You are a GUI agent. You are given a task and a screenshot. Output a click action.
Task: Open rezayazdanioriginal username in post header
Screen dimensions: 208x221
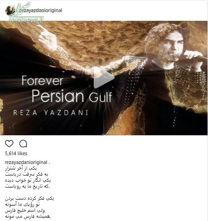coord(41,10)
